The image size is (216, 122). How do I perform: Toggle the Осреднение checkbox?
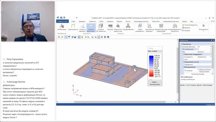click(199, 64)
